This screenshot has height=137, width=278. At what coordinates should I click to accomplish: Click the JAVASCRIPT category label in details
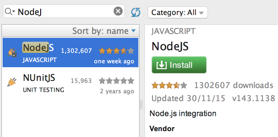point(174,31)
